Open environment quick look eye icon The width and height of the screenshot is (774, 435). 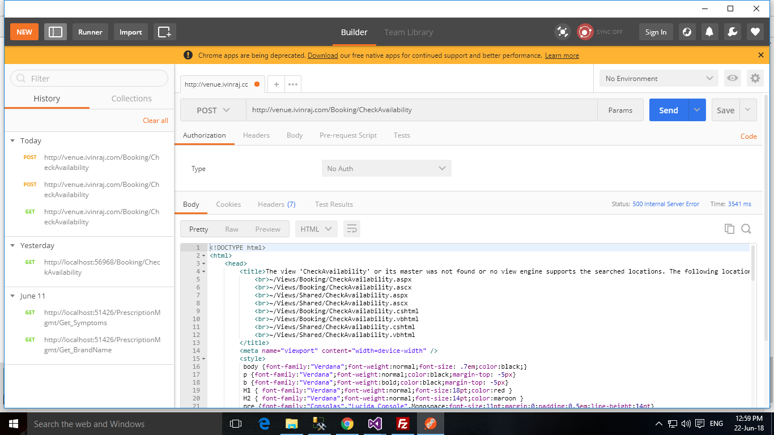(733, 78)
